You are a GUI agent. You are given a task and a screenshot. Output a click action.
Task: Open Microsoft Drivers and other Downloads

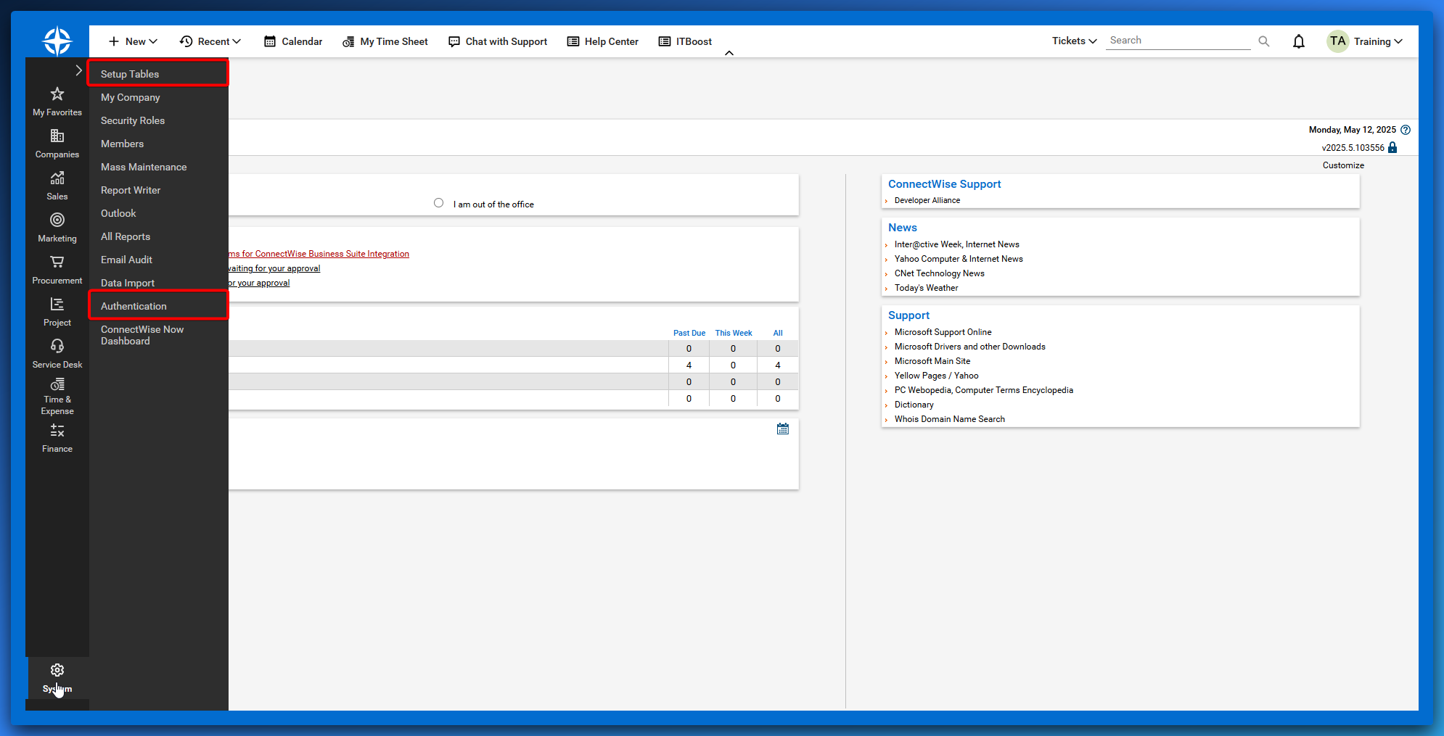click(x=969, y=347)
